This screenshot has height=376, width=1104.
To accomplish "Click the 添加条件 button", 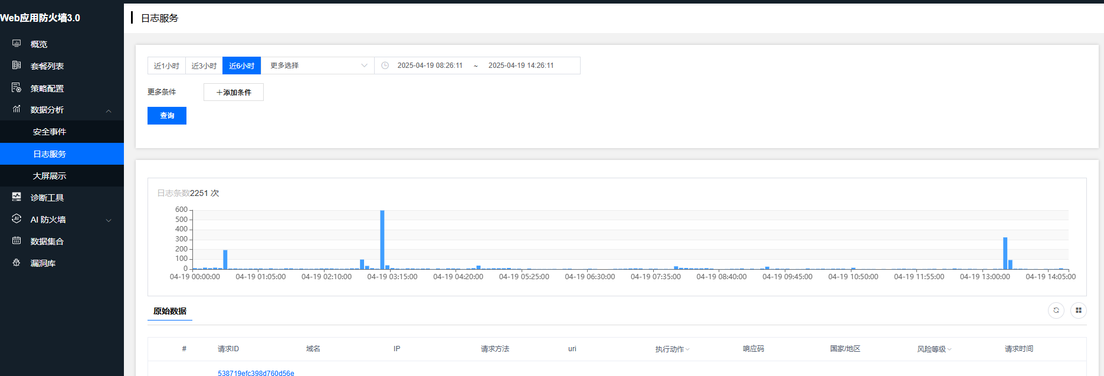I will [x=234, y=92].
